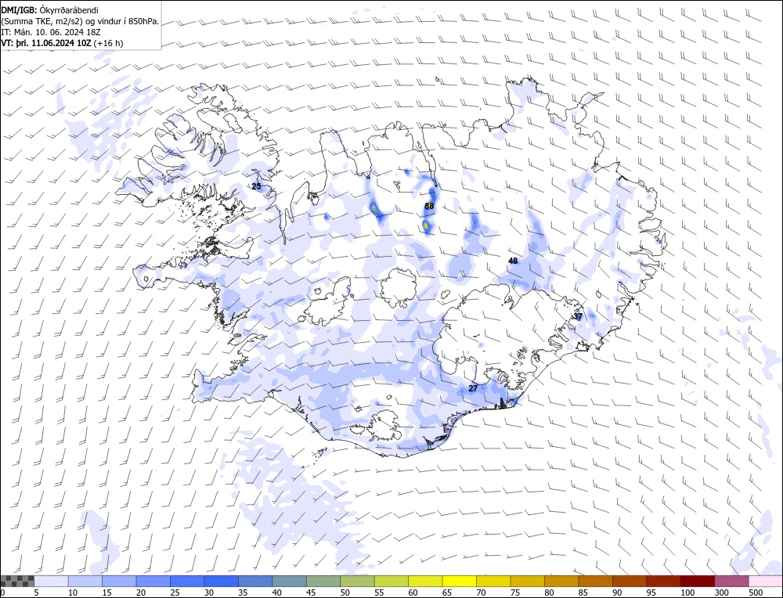Select the bright yellow swatch between 60 and 65
Screen dimensions: 783x598
pyautogui.click(x=425, y=581)
